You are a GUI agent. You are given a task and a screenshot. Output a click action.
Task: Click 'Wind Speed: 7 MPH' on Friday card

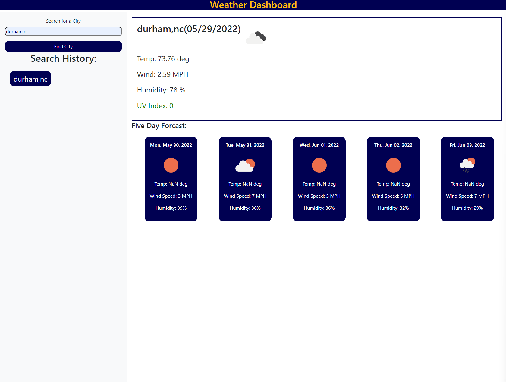tap(467, 196)
